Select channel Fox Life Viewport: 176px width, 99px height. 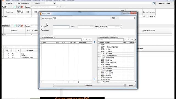pyautogui.click(x=116, y=75)
